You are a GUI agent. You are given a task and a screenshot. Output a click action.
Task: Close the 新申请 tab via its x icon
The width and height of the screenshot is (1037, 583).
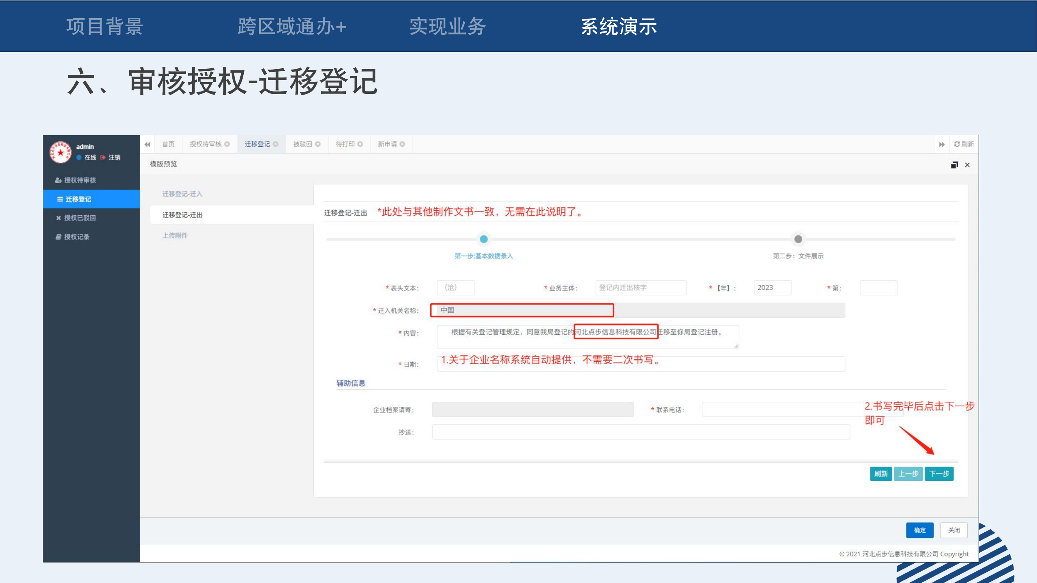pos(402,144)
